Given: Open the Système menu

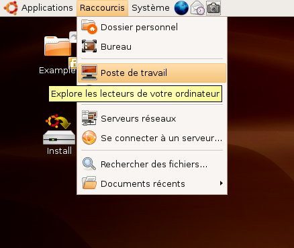Looking at the screenshot, I should coord(150,8).
